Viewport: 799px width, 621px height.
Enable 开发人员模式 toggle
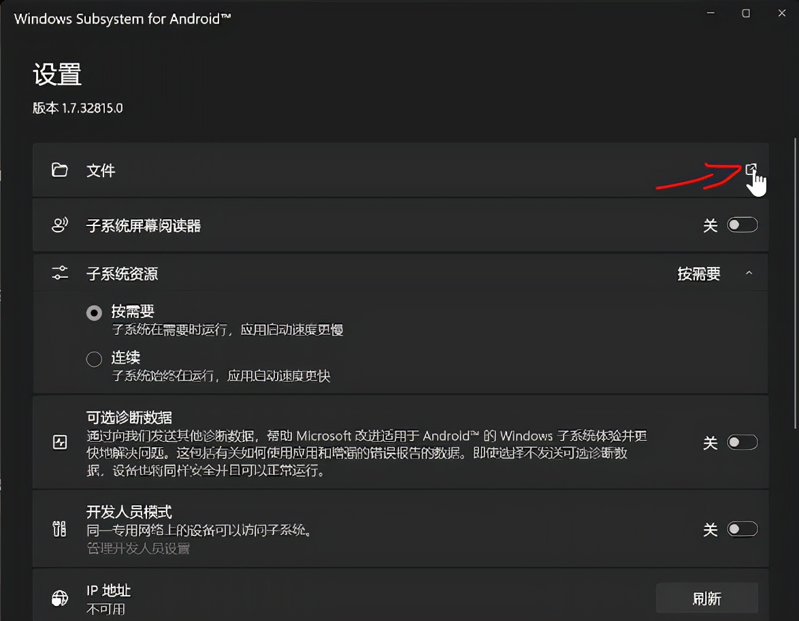coord(743,528)
